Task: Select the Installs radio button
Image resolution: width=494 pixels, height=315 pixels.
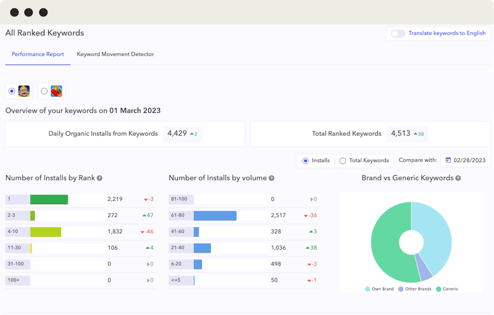Action: click(x=305, y=160)
